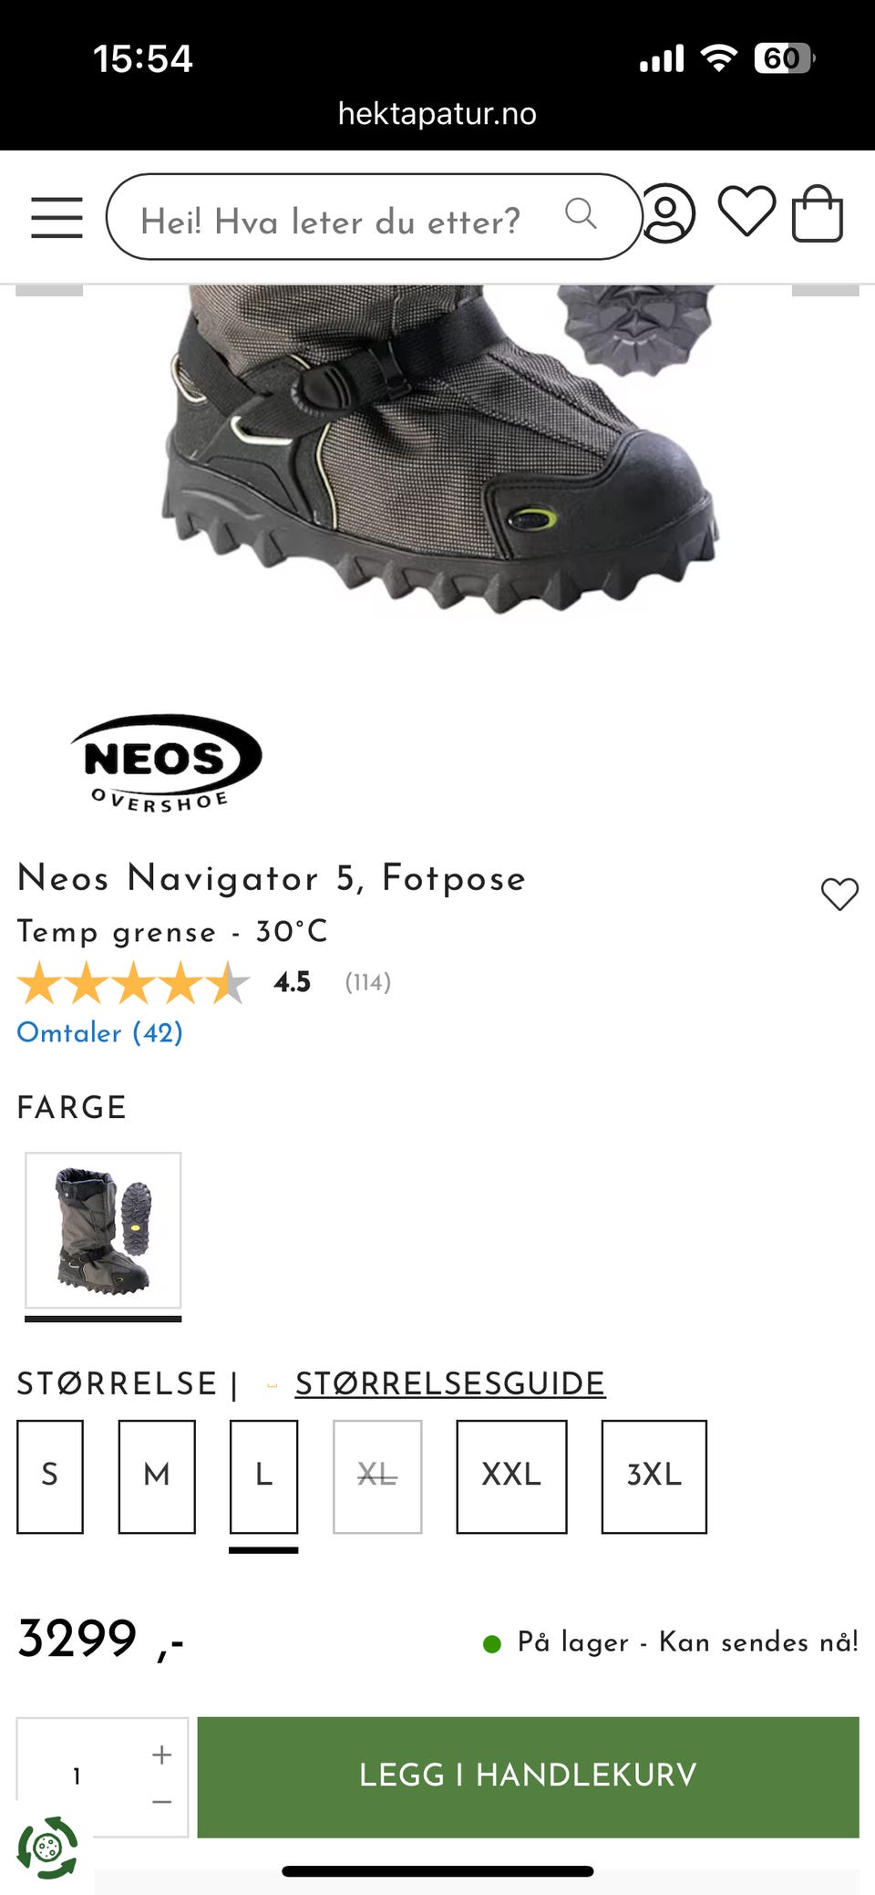Open the Størrelsesguide link
The height and width of the screenshot is (1895, 875).
[450, 1383]
